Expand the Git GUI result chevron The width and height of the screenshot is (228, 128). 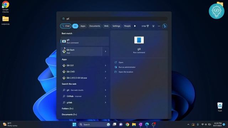tap(105, 65)
